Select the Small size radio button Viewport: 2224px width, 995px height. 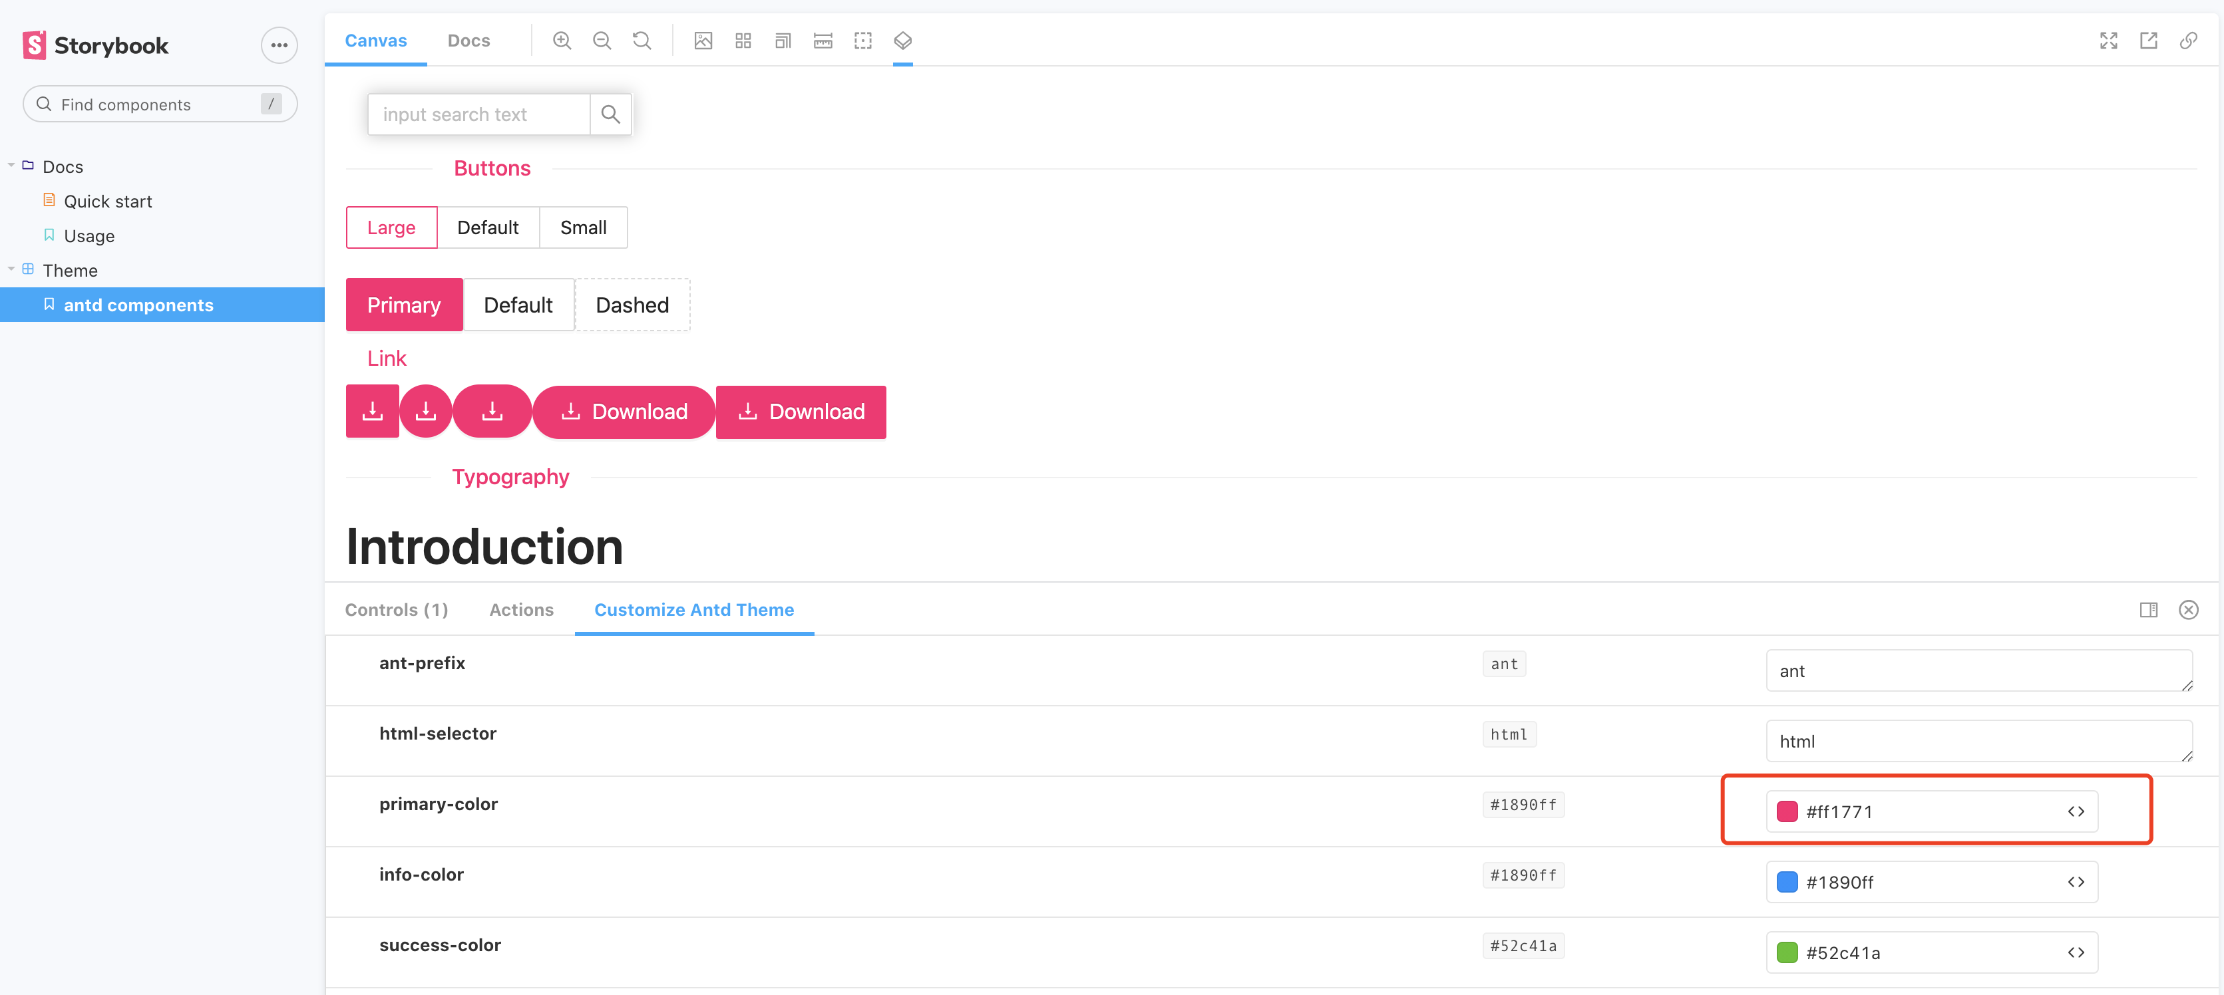coord(583,228)
